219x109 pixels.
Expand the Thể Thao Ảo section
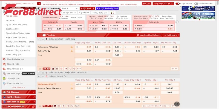(x=34, y=92)
